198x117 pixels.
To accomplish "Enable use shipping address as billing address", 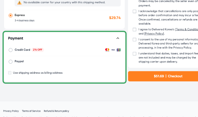I will 10,73.
